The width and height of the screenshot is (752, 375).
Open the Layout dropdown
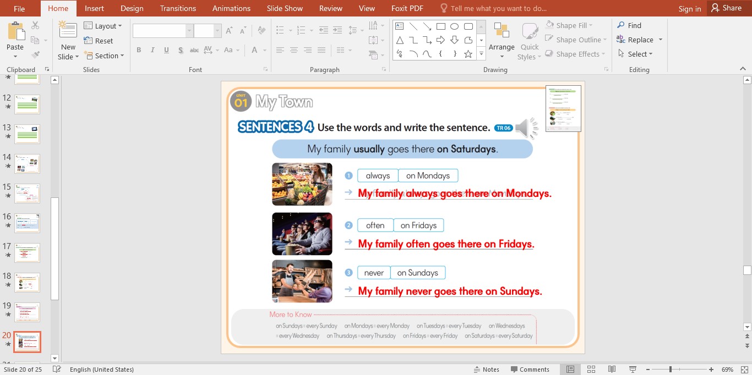pyautogui.click(x=103, y=26)
